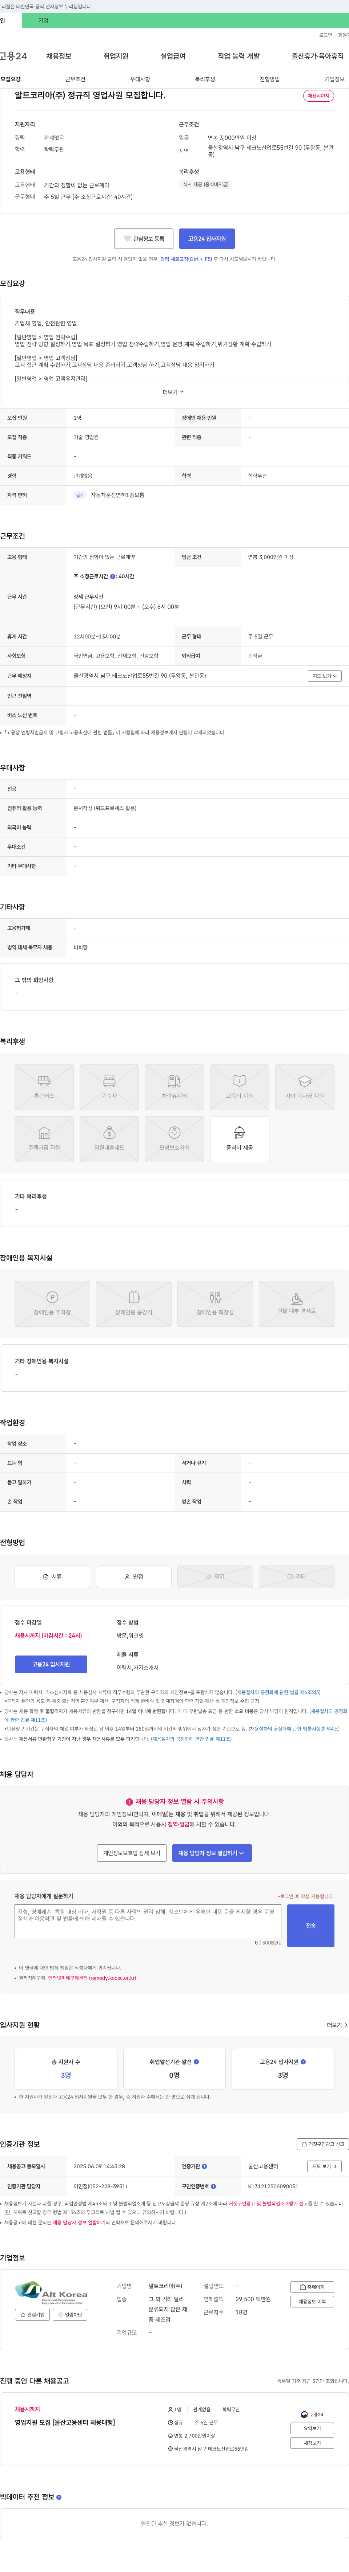
Task: Click the 로그인 link at top
Action: click(x=326, y=35)
